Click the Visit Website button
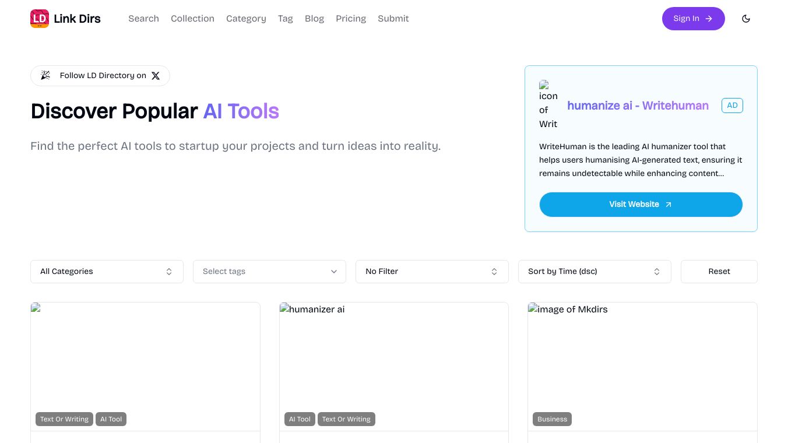The height and width of the screenshot is (443, 788). [x=641, y=205]
